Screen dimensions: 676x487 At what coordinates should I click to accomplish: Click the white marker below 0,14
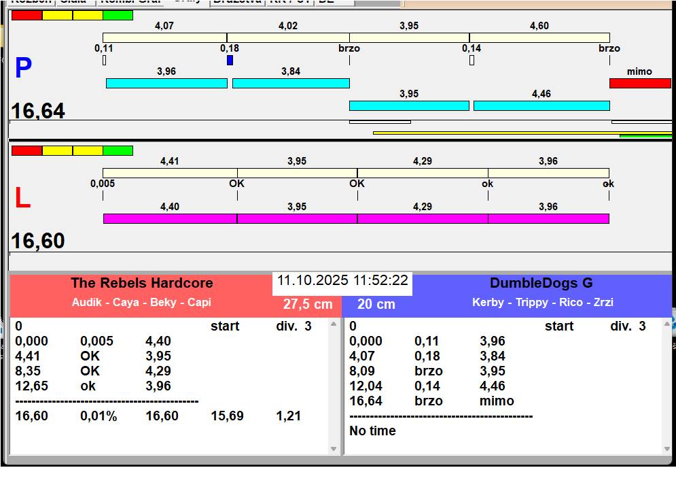(472, 61)
